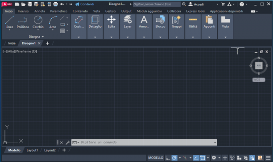Toggle 2D object snap in status bar

pos(203,158)
